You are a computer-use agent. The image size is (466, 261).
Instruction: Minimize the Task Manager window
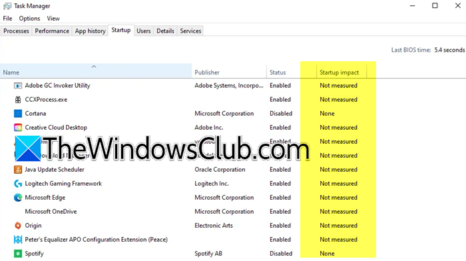pos(412,5)
